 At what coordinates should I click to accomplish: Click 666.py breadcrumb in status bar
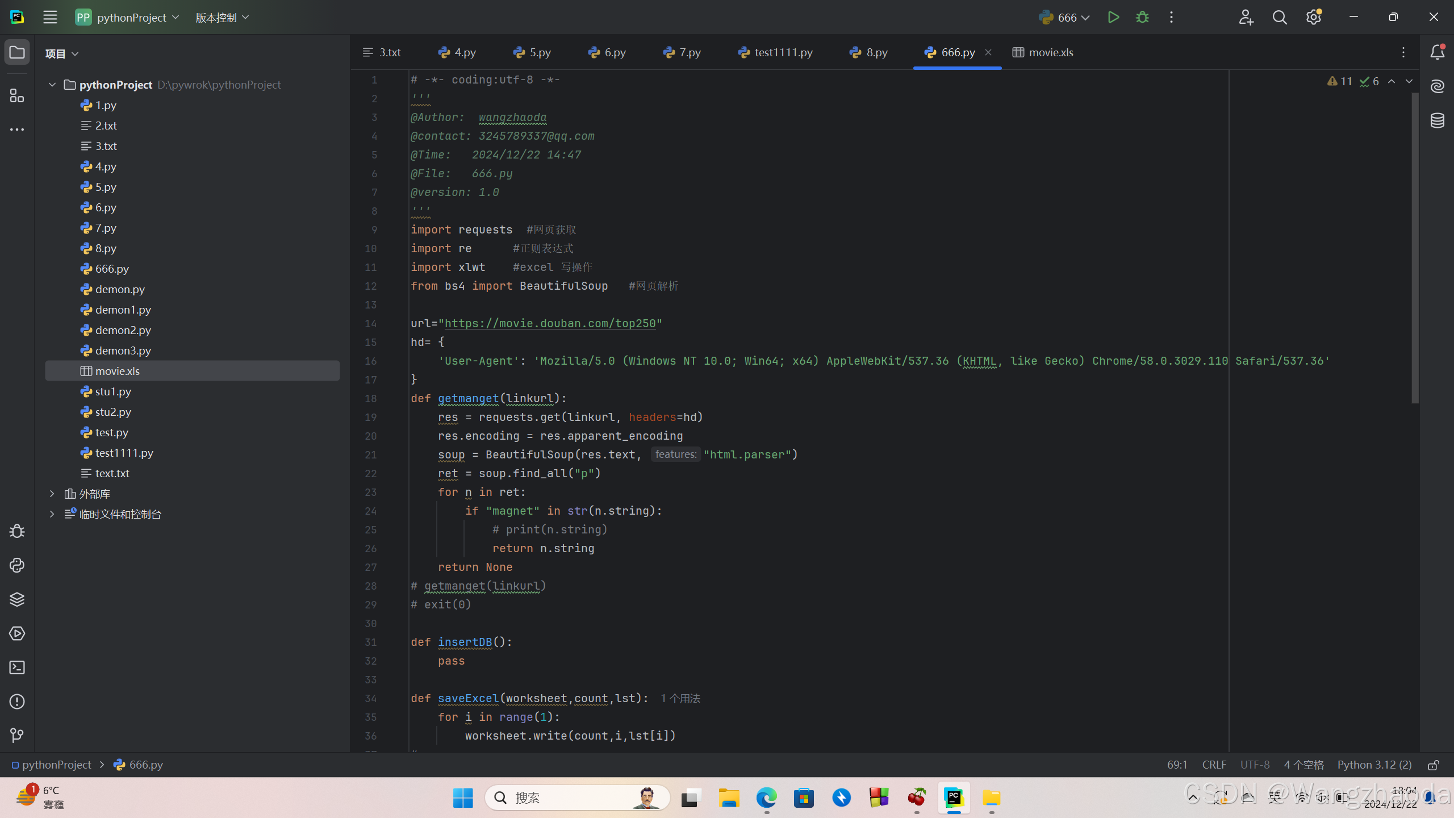pyautogui.click(x=139, y=765)
